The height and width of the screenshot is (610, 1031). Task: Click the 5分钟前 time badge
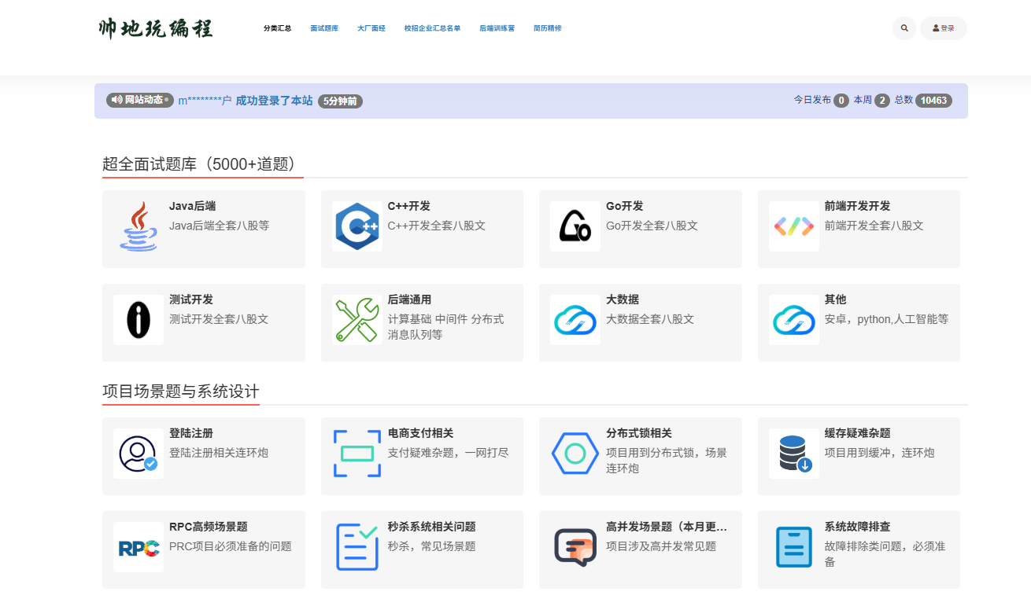(x=340, y=101)
